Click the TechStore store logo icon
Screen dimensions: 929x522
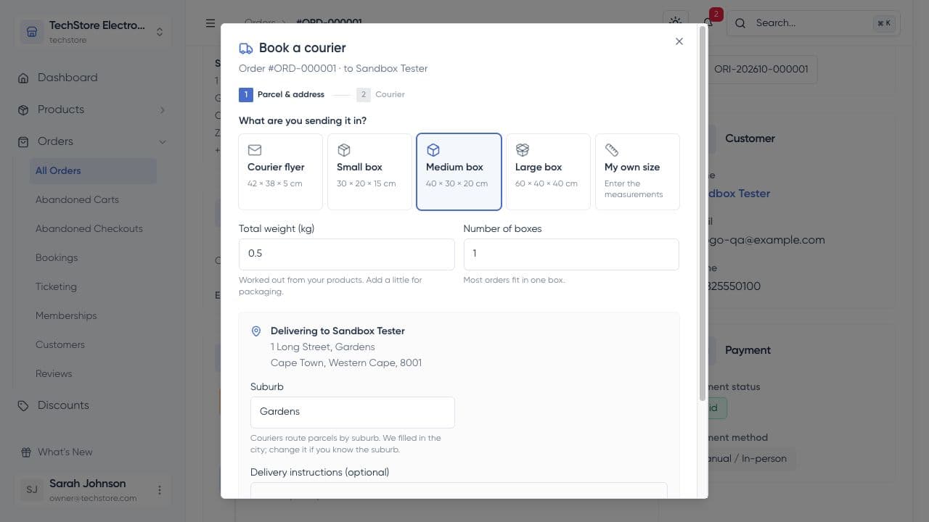(x=32, y=32)
